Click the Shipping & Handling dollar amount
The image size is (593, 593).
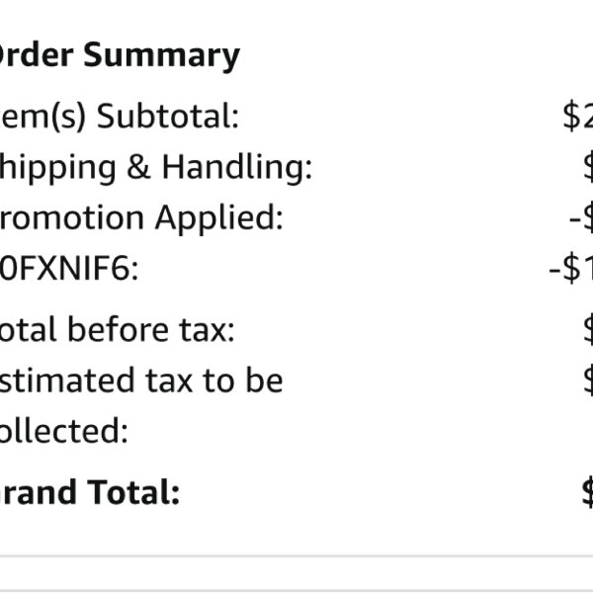pos(588,167)
